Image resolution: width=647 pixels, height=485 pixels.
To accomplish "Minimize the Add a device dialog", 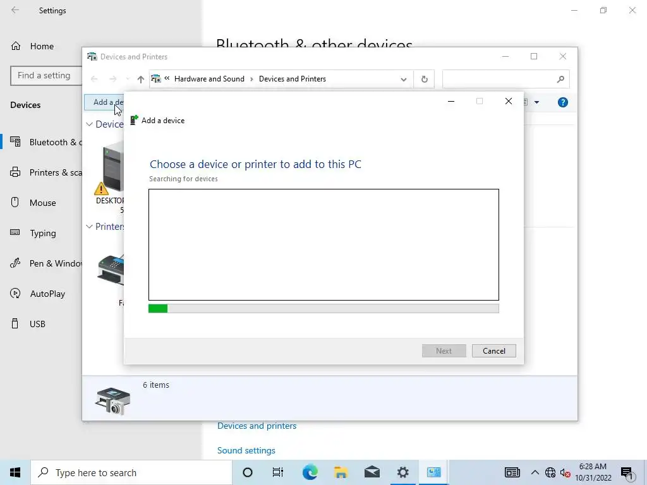I will pyautogui.click(x=451, y=101).
